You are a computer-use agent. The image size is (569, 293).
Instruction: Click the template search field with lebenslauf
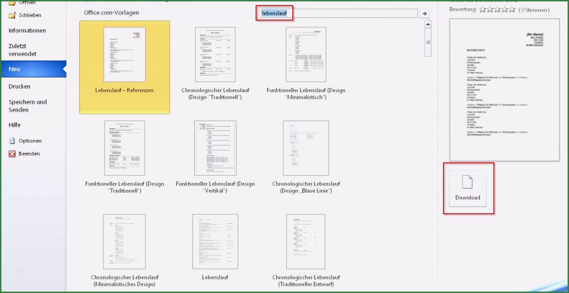(x=337, y=13)
